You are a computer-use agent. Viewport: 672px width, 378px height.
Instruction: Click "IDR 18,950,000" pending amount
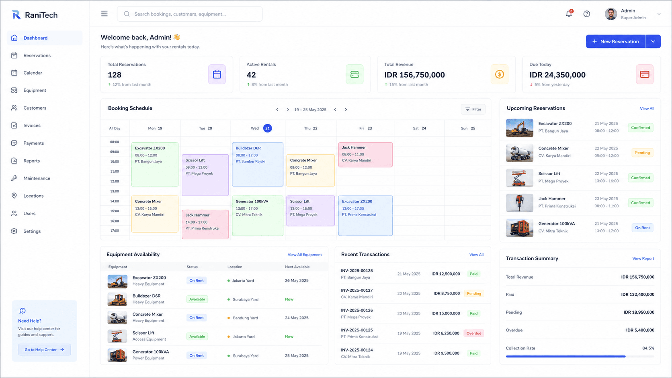click(639, 312)
